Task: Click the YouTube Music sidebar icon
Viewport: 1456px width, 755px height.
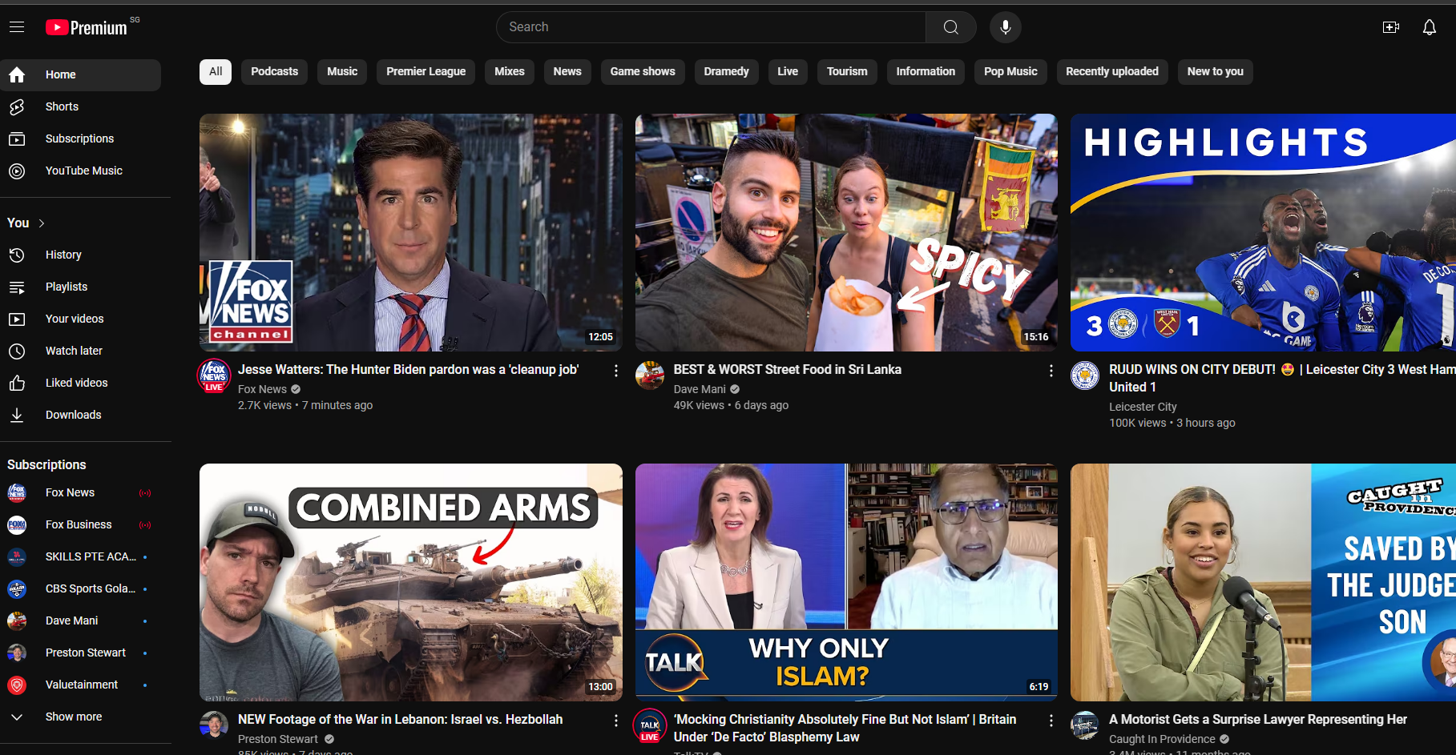Action: 17,171
